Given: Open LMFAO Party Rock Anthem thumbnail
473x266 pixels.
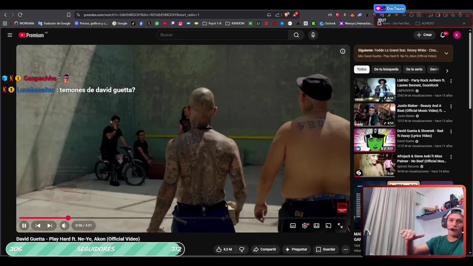Looking at the screenshot, I should (x=375, y=89).
